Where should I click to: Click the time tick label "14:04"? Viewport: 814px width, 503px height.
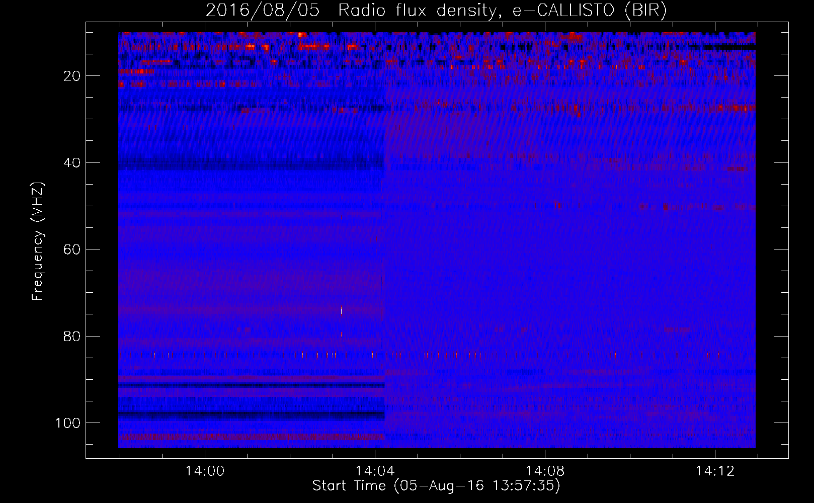375,471
